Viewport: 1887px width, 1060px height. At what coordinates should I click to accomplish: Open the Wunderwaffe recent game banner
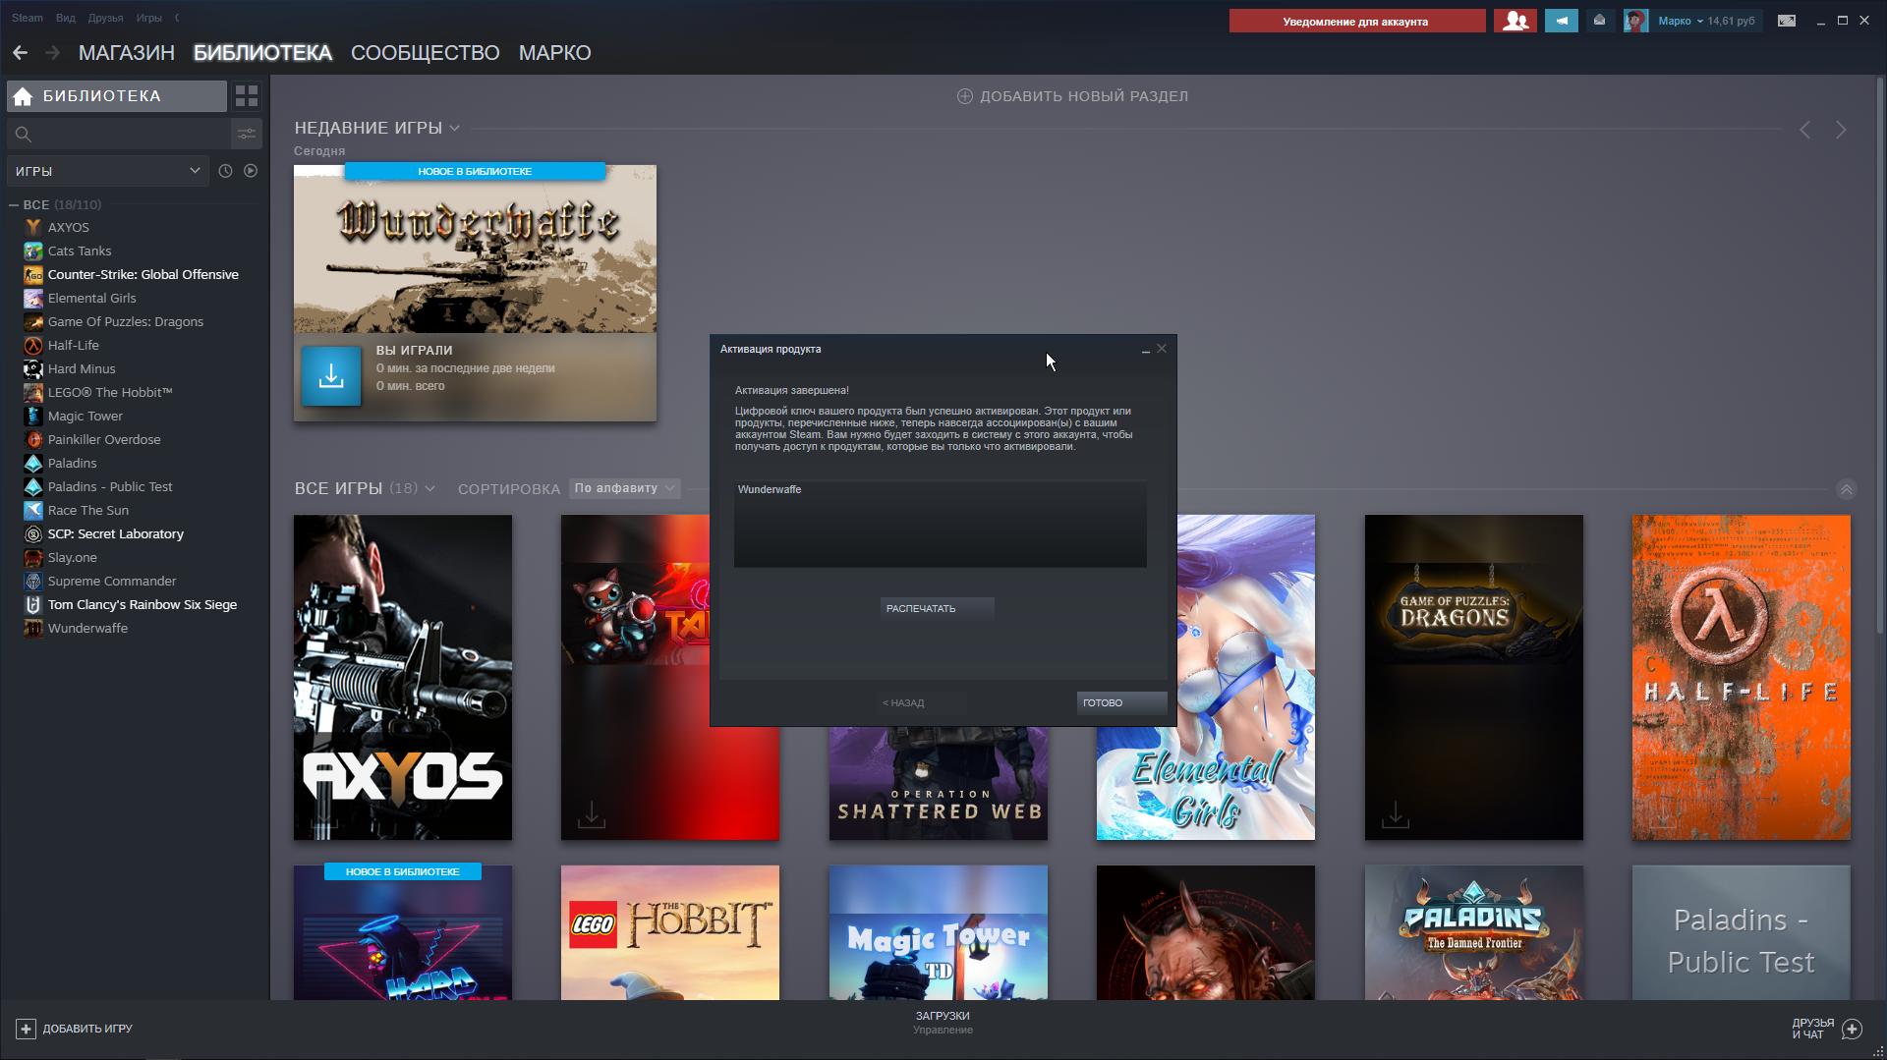[475, 249]
